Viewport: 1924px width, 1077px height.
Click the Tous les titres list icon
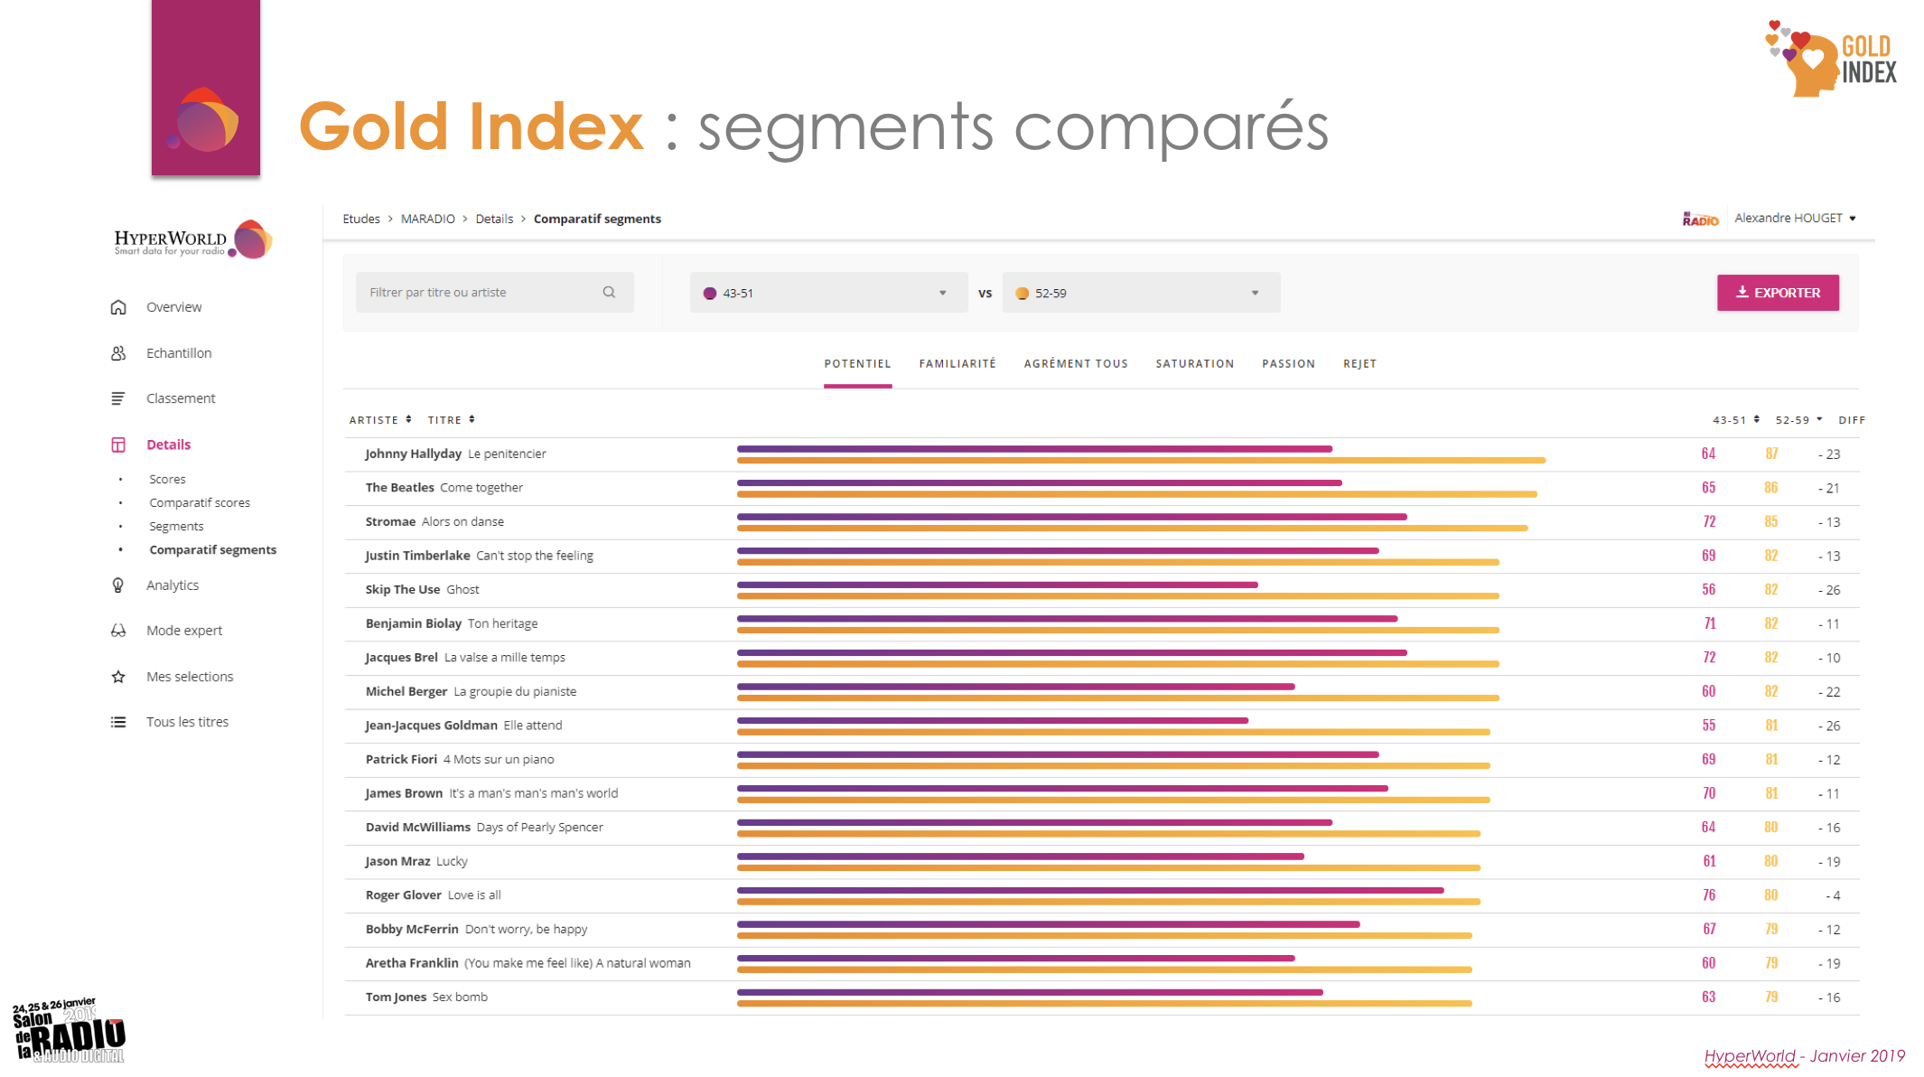[118, 722]
